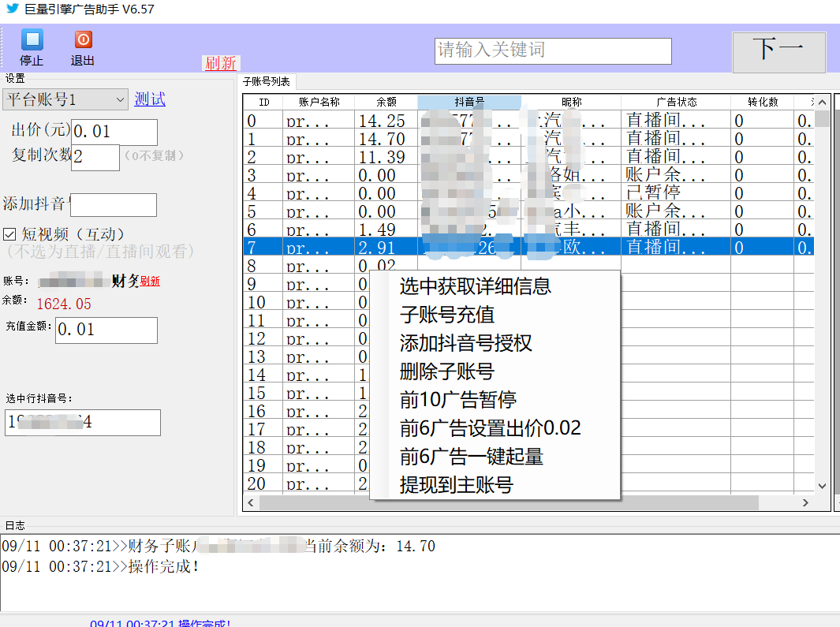Choose 子账号充值 in context menu
Viewport: 840px width, 627px height.
coord(447,315)
